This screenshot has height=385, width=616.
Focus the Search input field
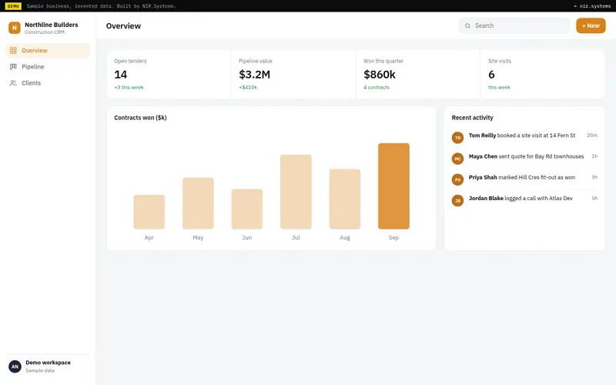(x=514, y=25)
